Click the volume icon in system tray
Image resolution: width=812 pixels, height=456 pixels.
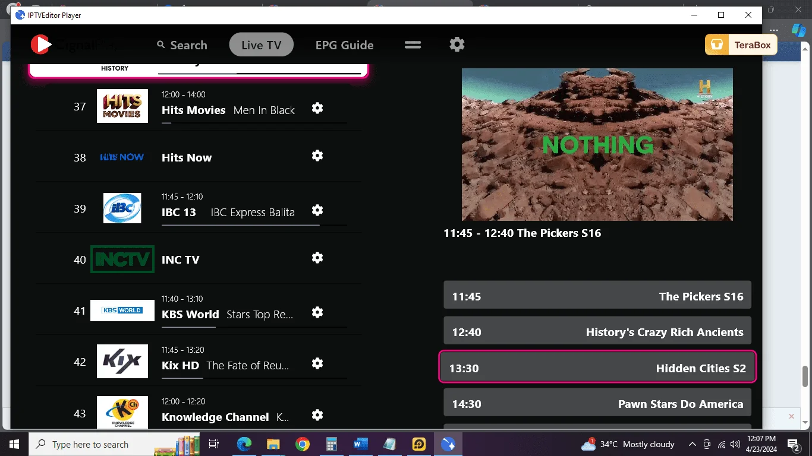735,444
